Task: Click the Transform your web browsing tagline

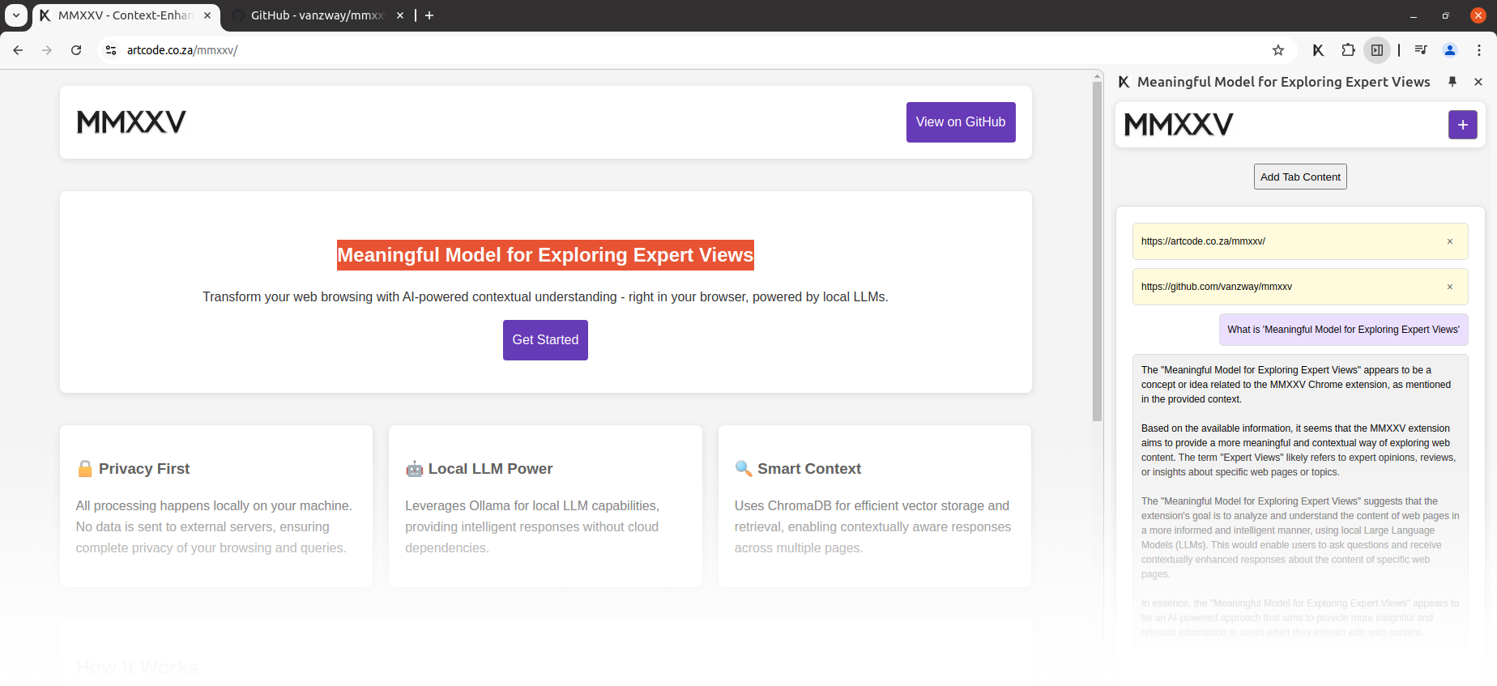Action: pyautogui.click(x=545, y=297)
